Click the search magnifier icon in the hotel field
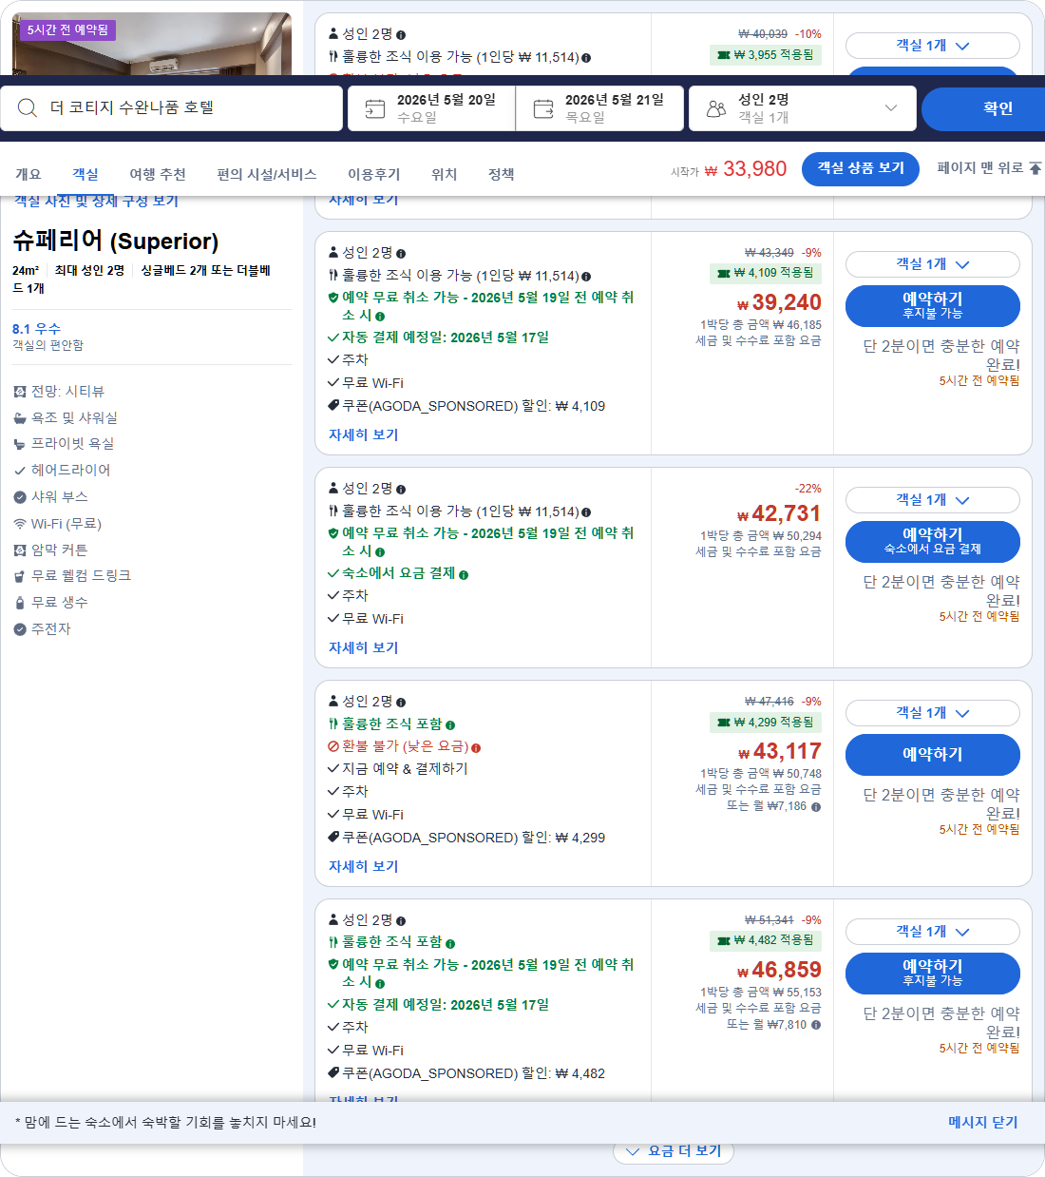The height and width of the screenshot is (1177, 1045). 28,108
